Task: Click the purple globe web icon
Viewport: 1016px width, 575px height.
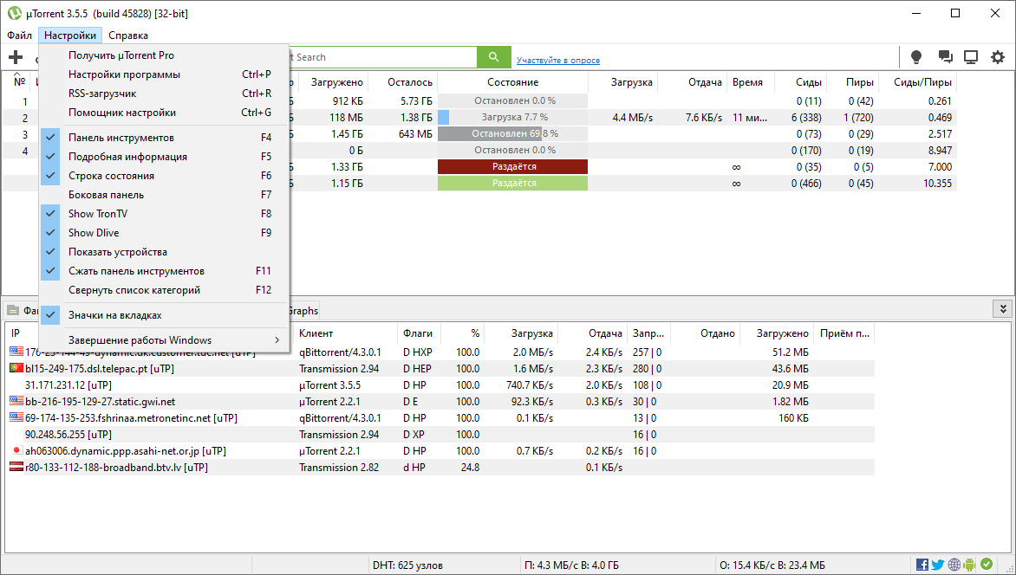Action: coord(954,565)
